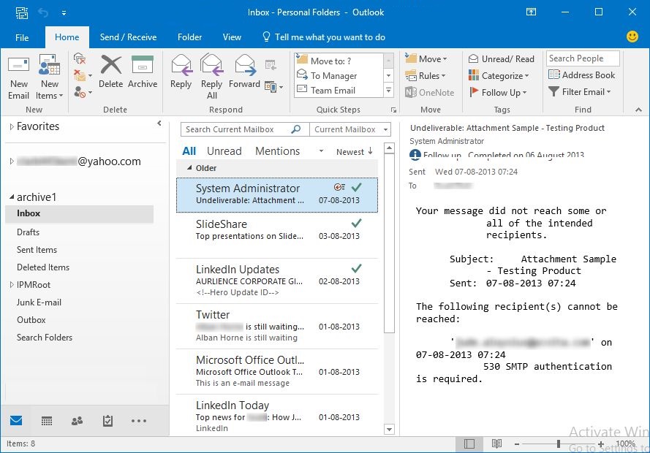Show Unread messages only
Viewport: 650px width, 453px height.
coord(224,151)
